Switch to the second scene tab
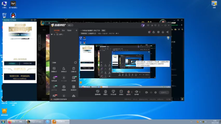The height and width of the screenshot is (124, 221). click(x=63, y=30)
